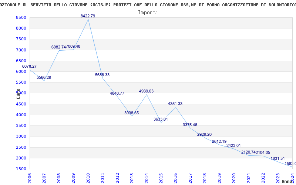Select the 8500 y-axis tick label
This screenshot has height=185, width=296.
(x=21, y=17)
